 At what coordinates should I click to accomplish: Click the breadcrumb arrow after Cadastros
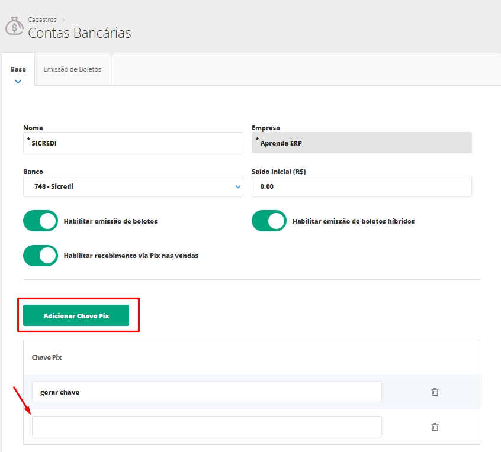(x=63, y=20)
